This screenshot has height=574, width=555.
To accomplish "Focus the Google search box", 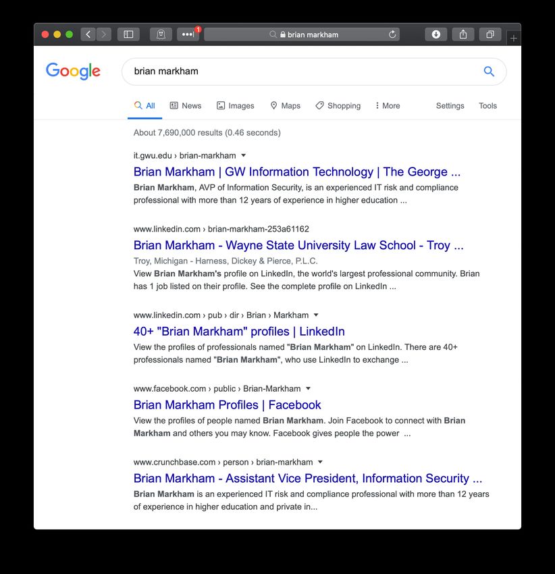I will pyautogui.click(x=314, y=72).
